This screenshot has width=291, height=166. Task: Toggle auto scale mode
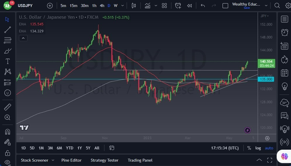(x=269, y=148)
